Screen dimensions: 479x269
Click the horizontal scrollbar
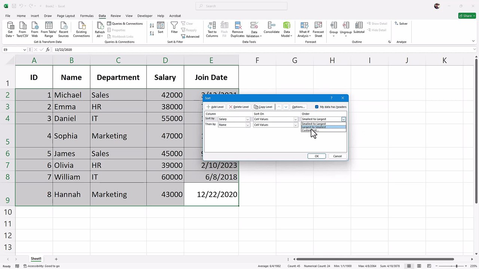click(374, 259)
